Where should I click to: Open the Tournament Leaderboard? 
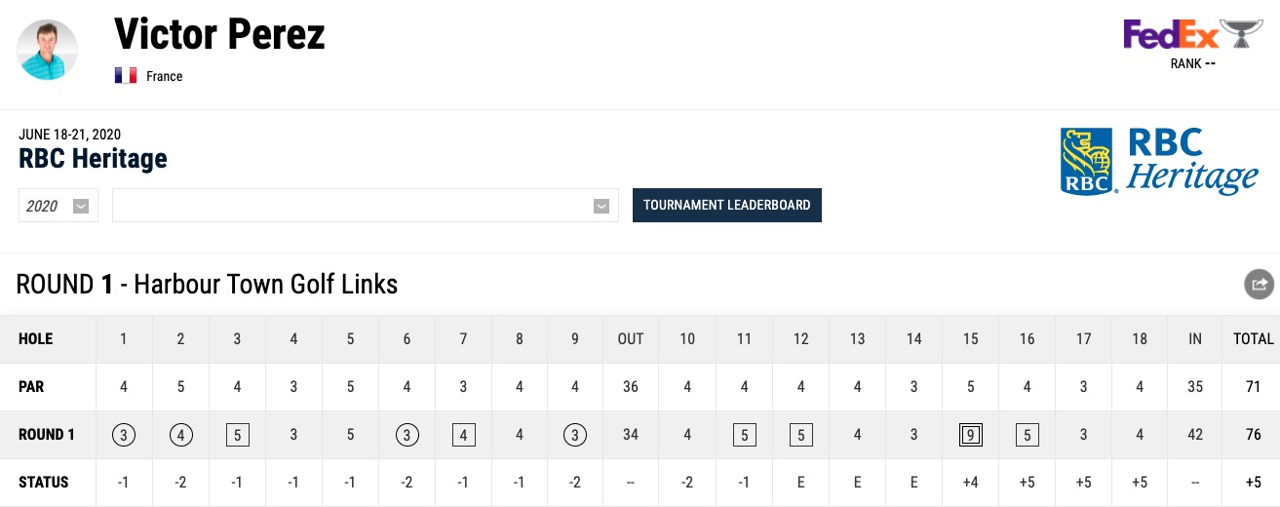pos(727,205)
